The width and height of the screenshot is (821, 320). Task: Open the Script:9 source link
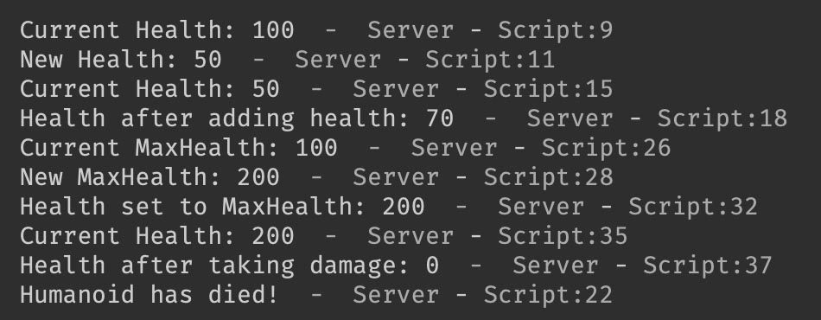click(555, 31)
